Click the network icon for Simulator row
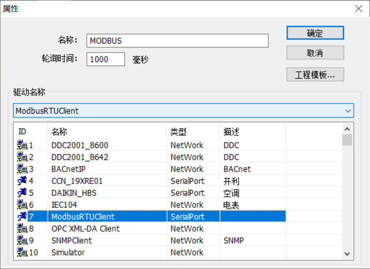The width and height of the screenshot is (370, 269). point(22,252)
